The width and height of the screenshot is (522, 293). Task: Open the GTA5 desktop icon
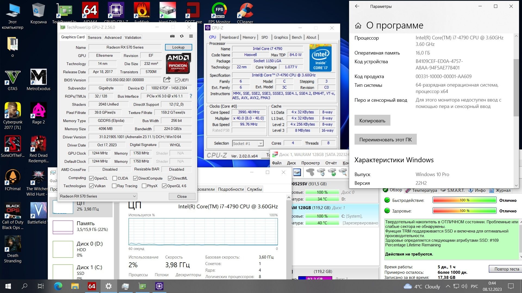pyautogui.click(x=13, y=80)
